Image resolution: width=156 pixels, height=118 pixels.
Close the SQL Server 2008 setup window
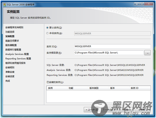click(x=149, y=4)
